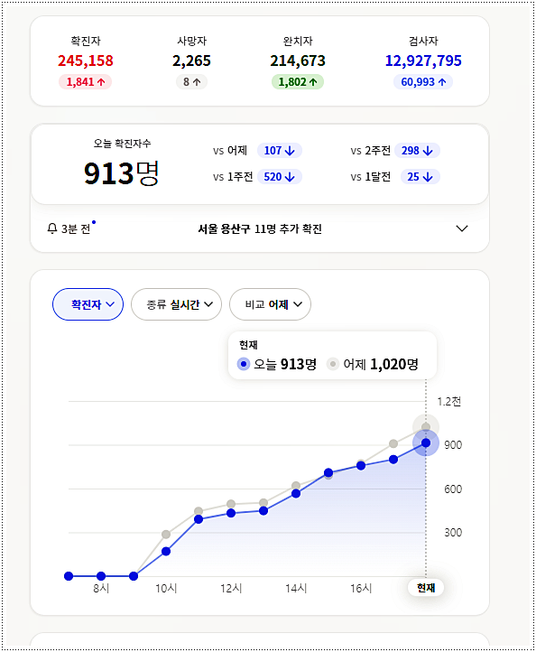Expand the news ticker with chevron arrow

(462, 228)
